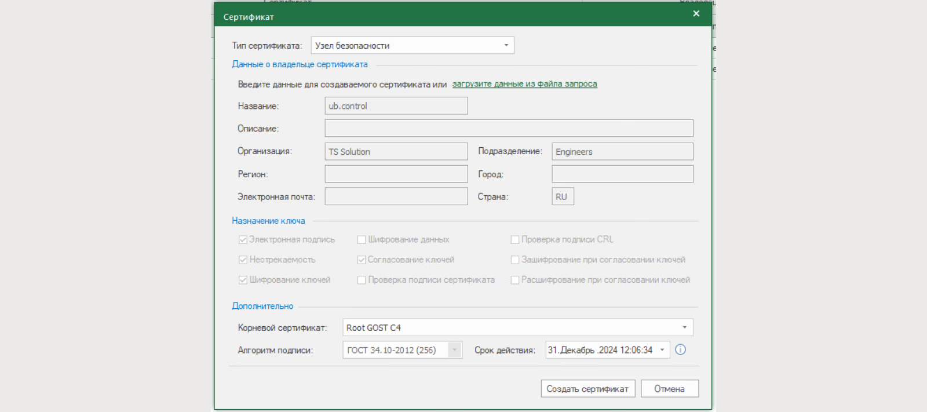The width and height of the screenshot is (927, 412).
Task: Click the date value 31.Декабрь.2024 12:06:34
Action: point(600,350)
